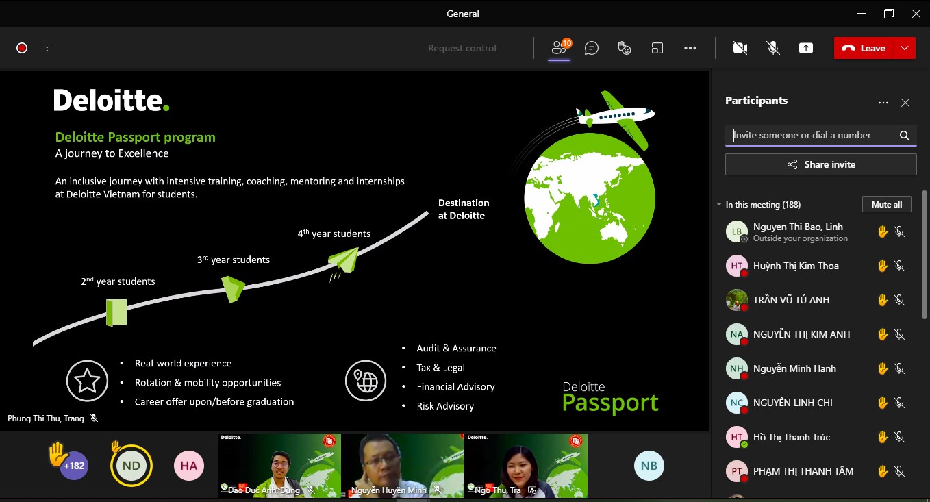
Task: Click presenter name Phung Thi Thu, Trang
Action: [x=46, y=418]
